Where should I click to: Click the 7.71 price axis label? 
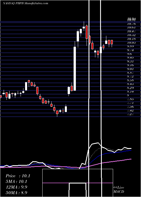click(130, 103)
